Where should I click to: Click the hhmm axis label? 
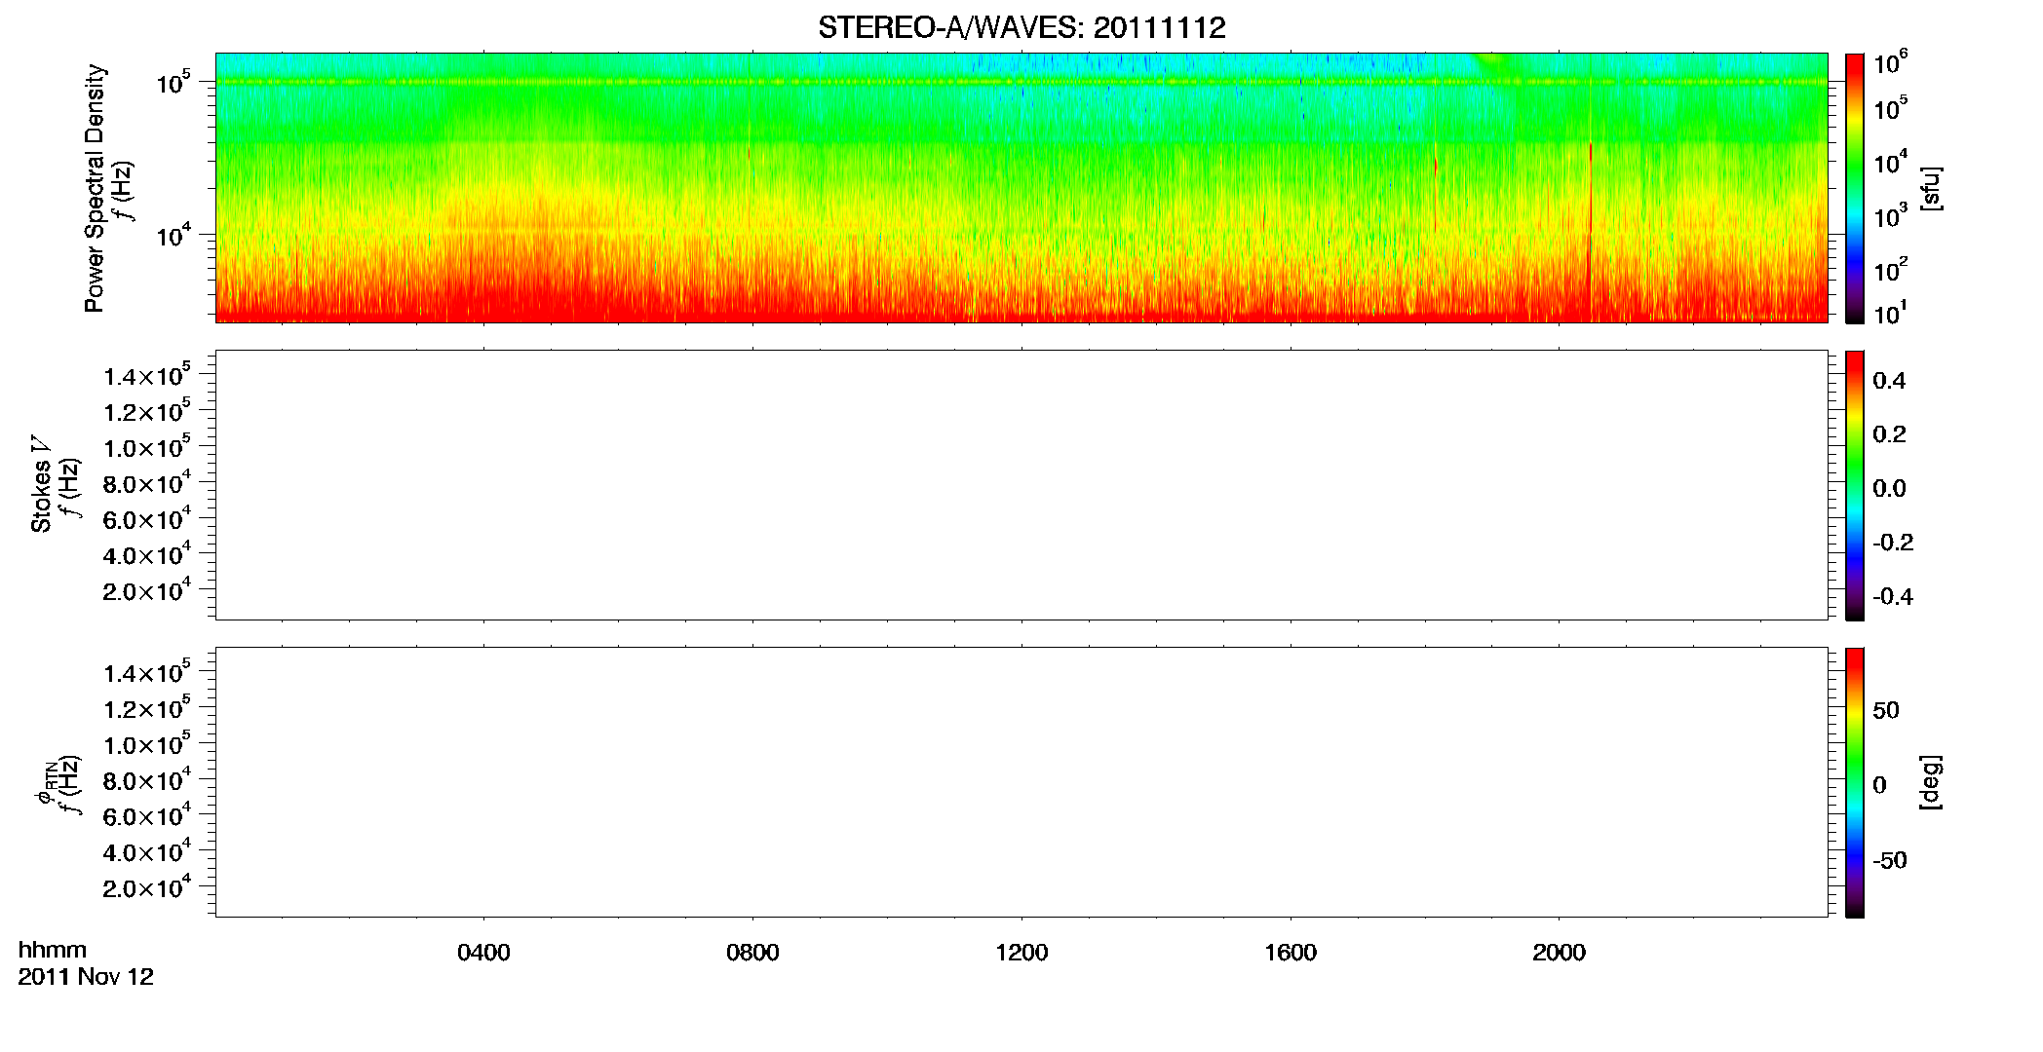click(x=53, y=950)
